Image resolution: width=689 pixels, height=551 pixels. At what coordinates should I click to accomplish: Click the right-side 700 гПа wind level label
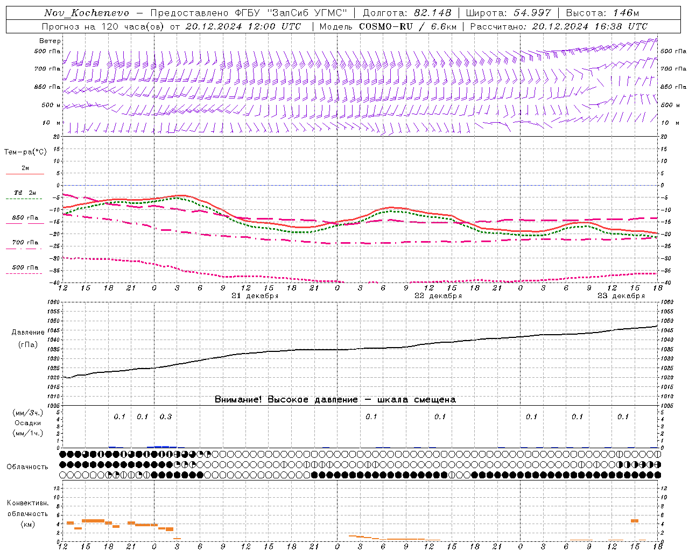coord(673,69)
